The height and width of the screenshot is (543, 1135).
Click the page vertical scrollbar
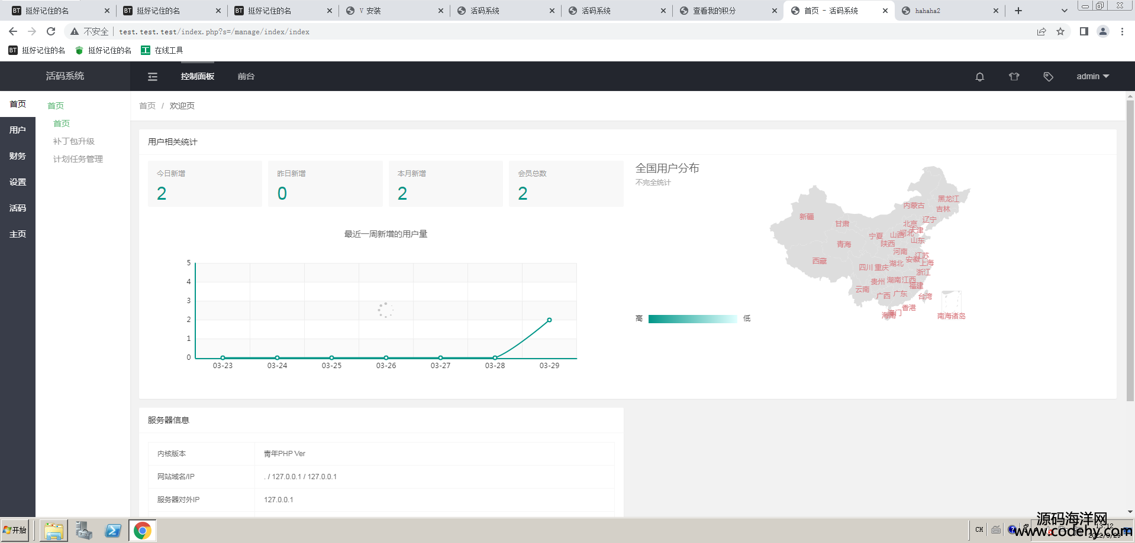pos(1130,251)
